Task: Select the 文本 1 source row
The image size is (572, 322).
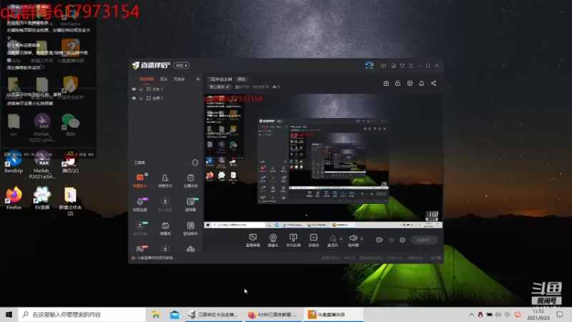Action: pos(166,89)
